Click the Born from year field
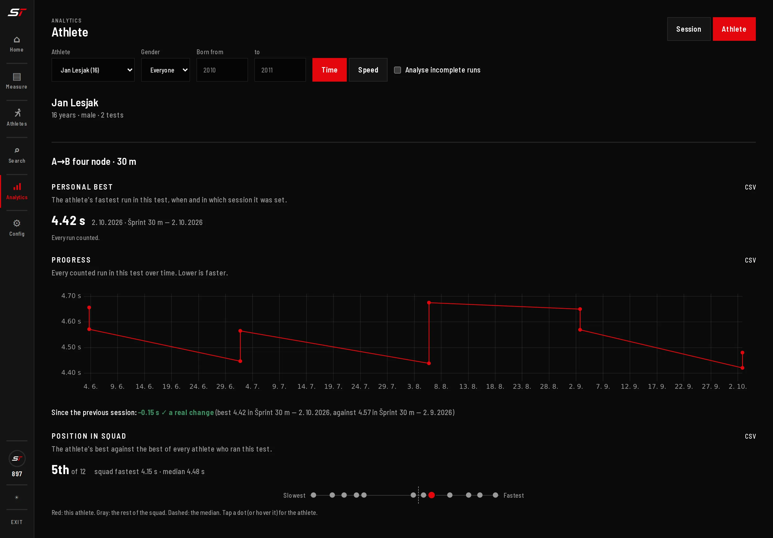 pos(222,70)
